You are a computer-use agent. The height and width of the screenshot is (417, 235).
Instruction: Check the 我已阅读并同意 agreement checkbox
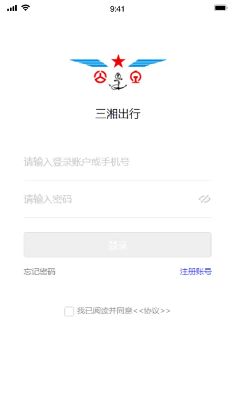[69, 311]
